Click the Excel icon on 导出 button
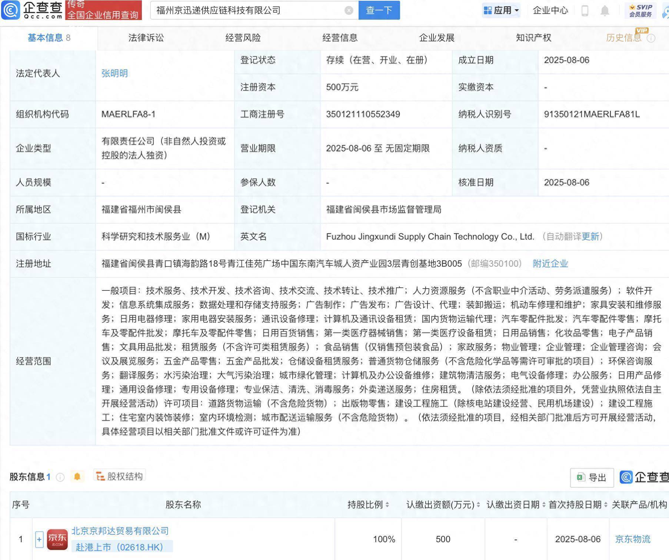The width and height of the screenshot is (669, 560). pos(581,477)
